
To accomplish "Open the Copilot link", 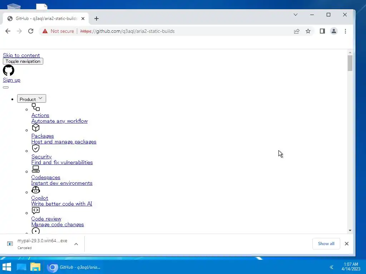I will coord(40,198).
